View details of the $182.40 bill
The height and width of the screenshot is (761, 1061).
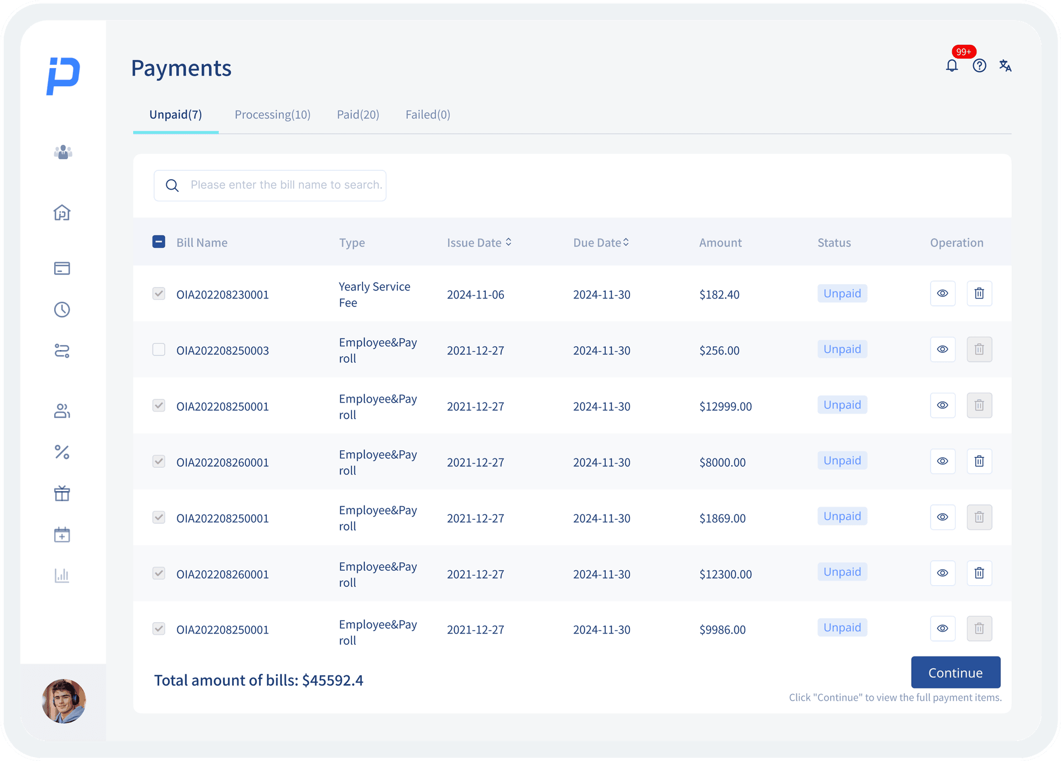click(x=943, y=293)
